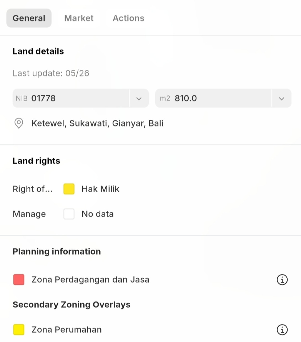Toggle the empty Manage No data box
Screen dimensions: 301x342
[x=69, y=214]
